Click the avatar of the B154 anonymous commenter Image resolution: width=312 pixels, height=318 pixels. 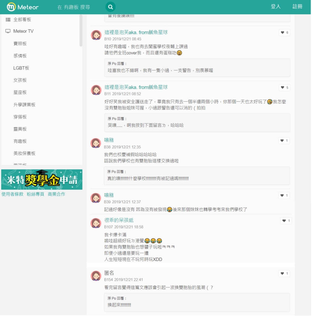96,276
